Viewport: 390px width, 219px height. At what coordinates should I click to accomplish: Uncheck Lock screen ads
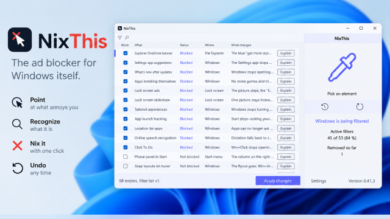(126, 91)
